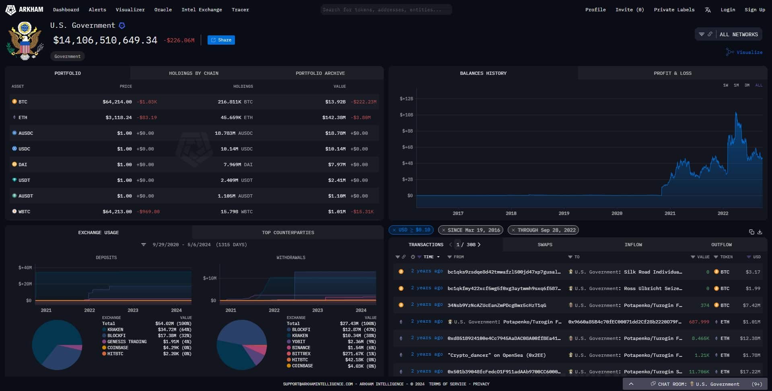Image resolution: width=772 pixels, height=391 pixels.
Task: Copy transactions with the copy icon
Action: pos(751,232)
